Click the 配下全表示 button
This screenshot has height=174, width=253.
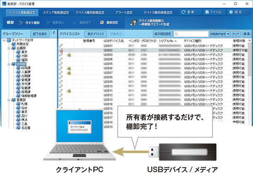click(40, 34)
